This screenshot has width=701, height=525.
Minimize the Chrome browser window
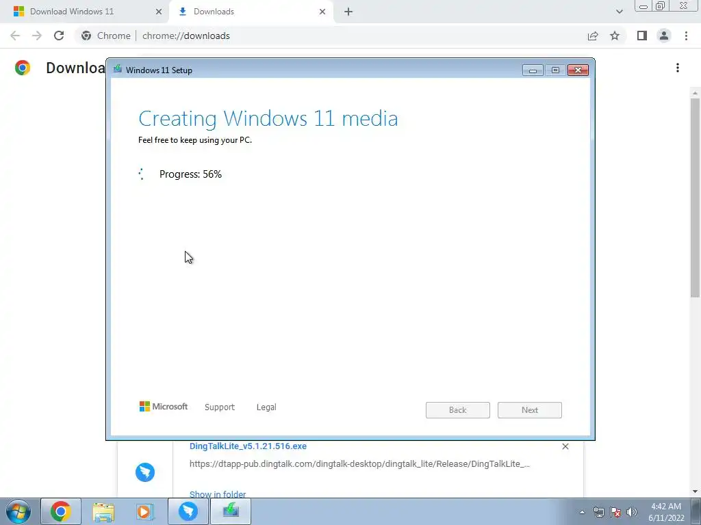(643, 6)
